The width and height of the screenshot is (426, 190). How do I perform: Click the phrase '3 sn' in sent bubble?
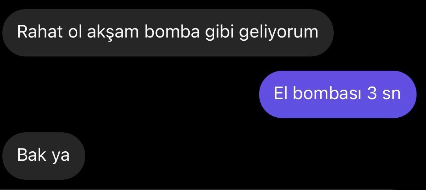click(384, 94)
